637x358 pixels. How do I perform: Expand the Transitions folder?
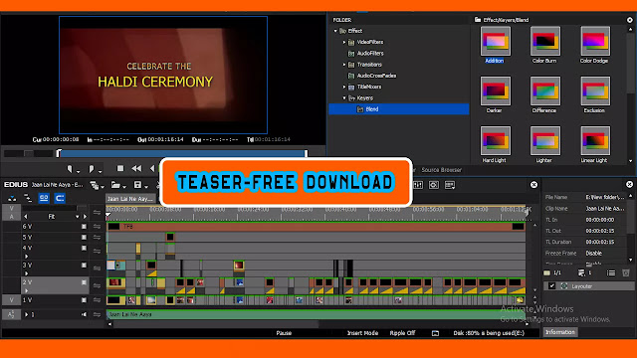tap(344, 65)
